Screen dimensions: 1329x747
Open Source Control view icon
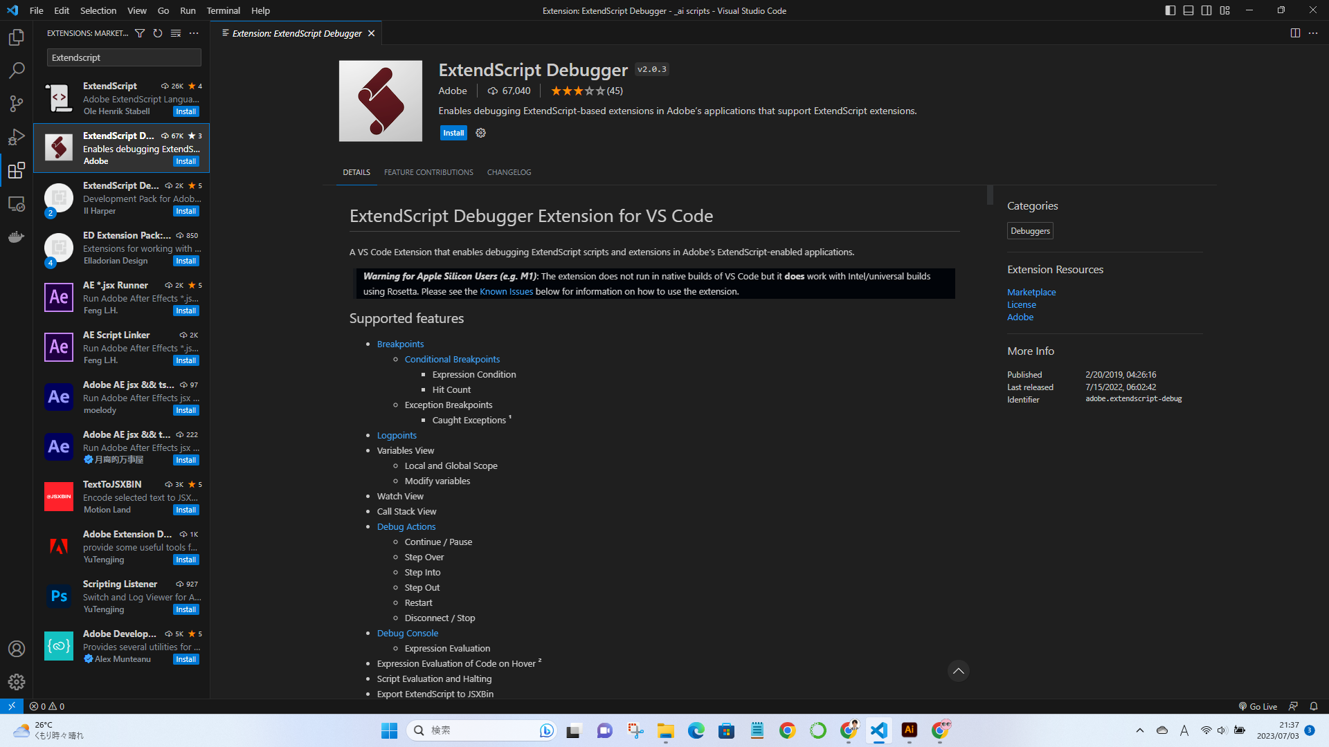[x=17, y=104]
